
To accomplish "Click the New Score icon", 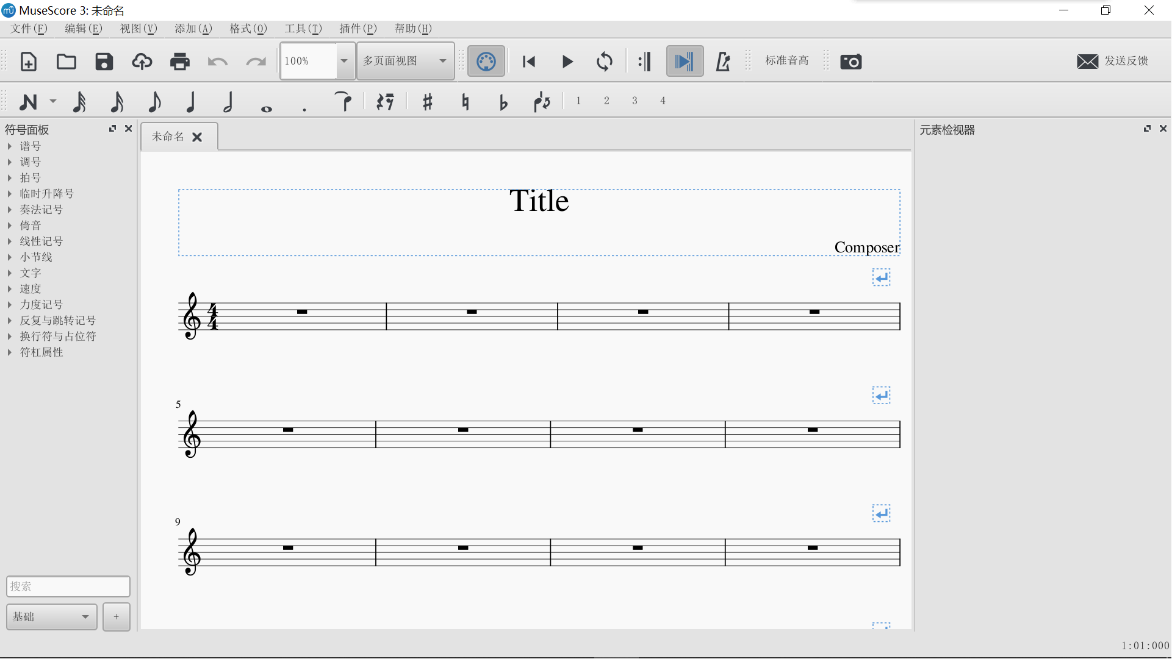I will pyautogui.click(x=29, y=62).
